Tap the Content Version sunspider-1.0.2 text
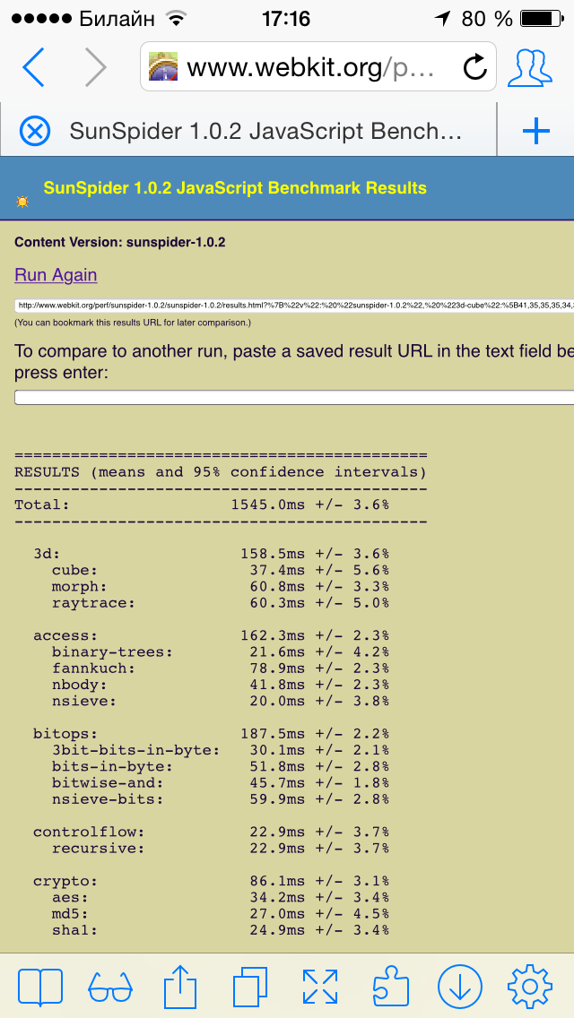Image resolution: width=574 pixels, height=1018 pixels. pyautogui.click(x=119, y=242)
